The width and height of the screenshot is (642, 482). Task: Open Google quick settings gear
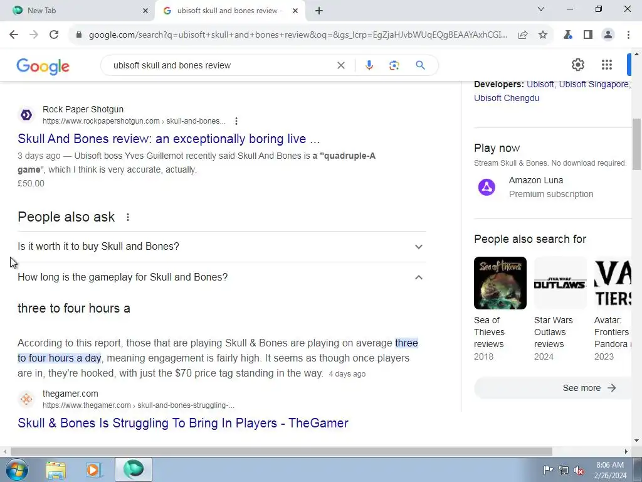pyautogui.click(x=577, y=65)
